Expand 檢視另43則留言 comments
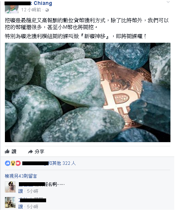Viewport: 175px width, 217px height. (x=21, y=176)
